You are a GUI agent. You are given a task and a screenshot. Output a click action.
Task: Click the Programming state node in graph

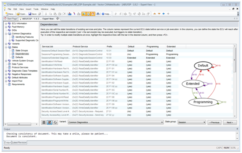(x=203, y=102)
